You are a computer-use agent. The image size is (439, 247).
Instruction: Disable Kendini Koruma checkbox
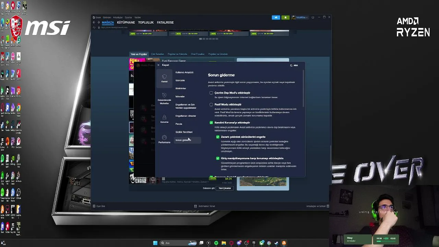(211, 122)
